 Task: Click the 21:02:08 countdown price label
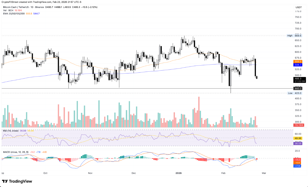pyautogui.click(x=299, y=82)
